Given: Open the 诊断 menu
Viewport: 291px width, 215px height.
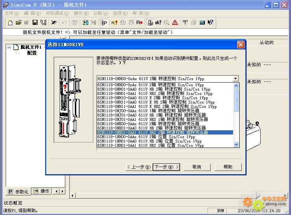Looking at the screenshot, I should tap(100, 13).
